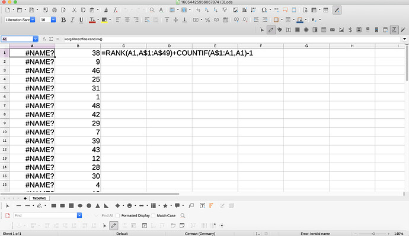The image size is (409, 236).
Task: Enable the Formatted Display checkbox
Action: click(117, 215)
